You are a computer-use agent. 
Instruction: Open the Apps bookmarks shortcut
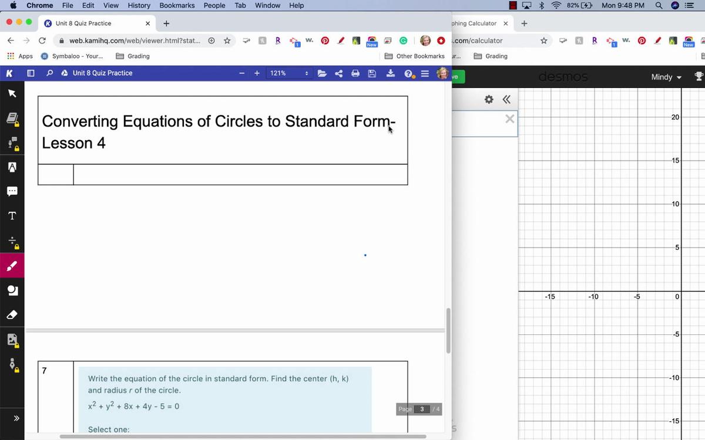pyautogui.click(x=20, y=56)
